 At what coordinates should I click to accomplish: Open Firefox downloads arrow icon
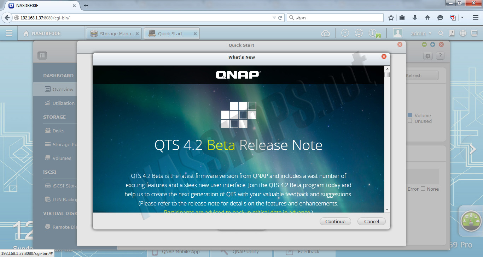tap(415, 18)
